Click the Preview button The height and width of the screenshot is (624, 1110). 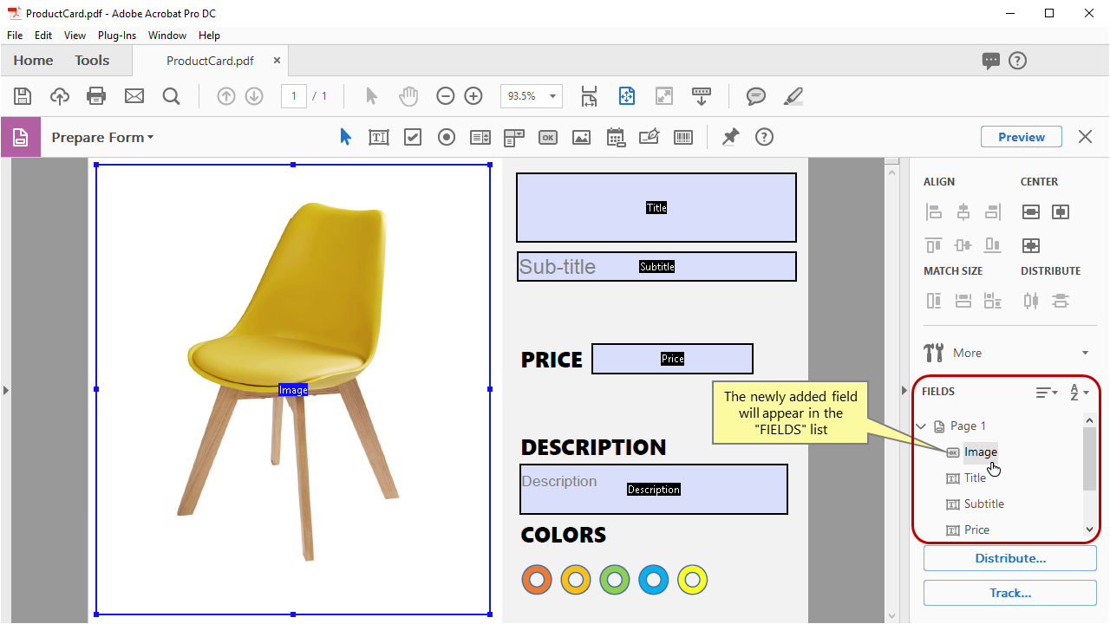(1022, 137)
